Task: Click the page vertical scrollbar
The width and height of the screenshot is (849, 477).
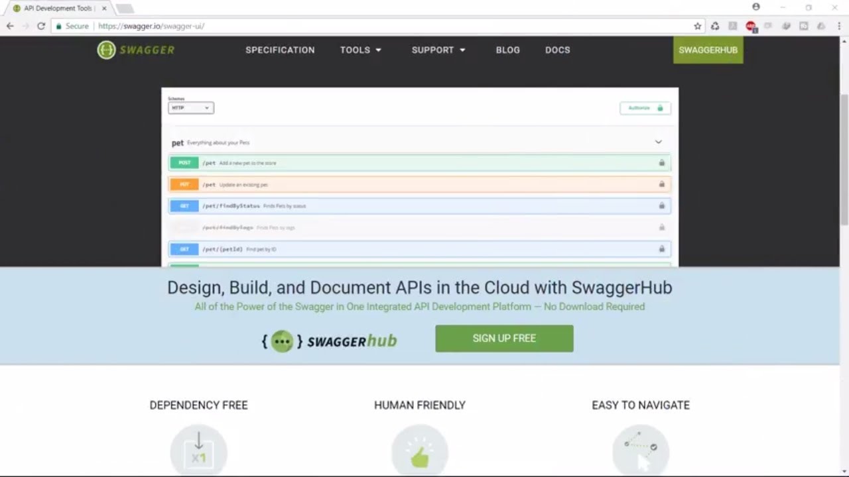Action: (844, 159)
